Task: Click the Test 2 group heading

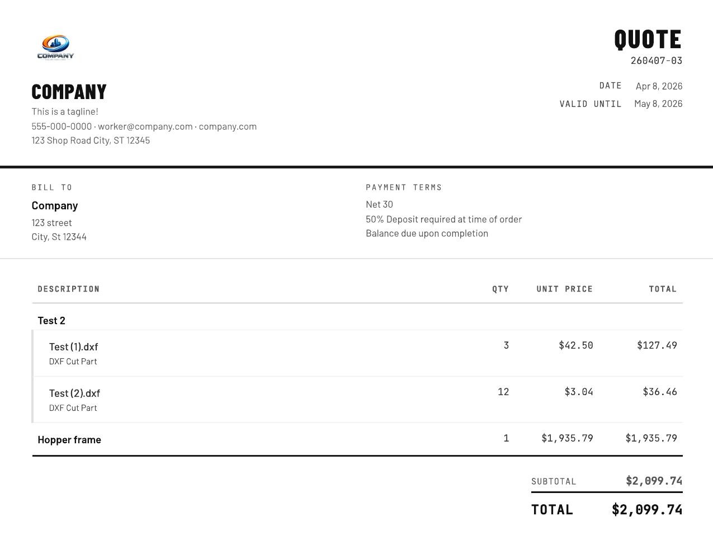Action: 51,321
